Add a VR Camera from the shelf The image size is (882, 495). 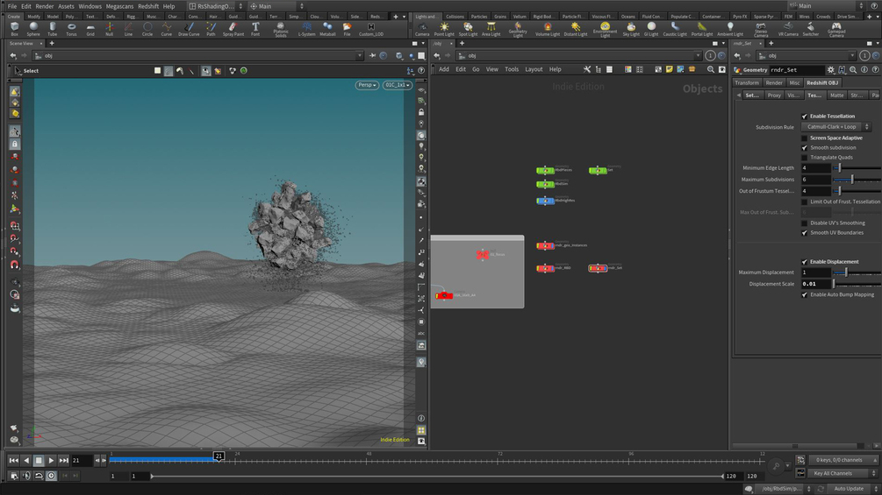[787, 29]
